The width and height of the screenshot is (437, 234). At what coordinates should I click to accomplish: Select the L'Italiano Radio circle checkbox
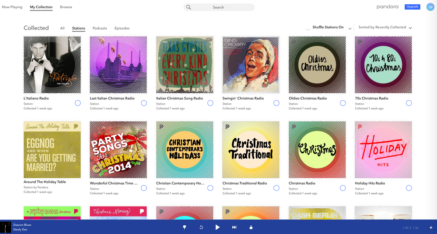77,103
